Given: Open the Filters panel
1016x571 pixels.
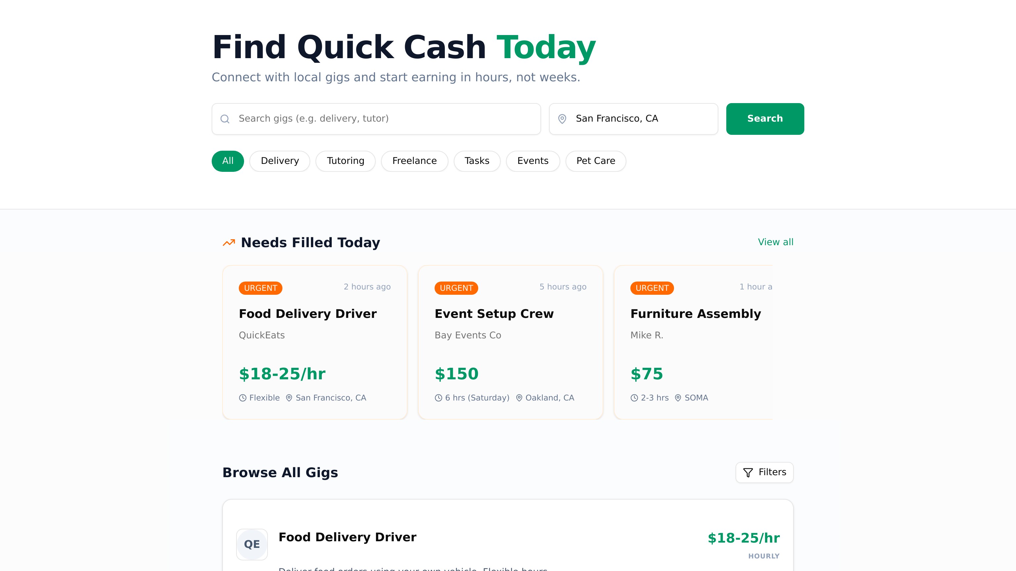Looking at the screenshot, I should 764,472.
